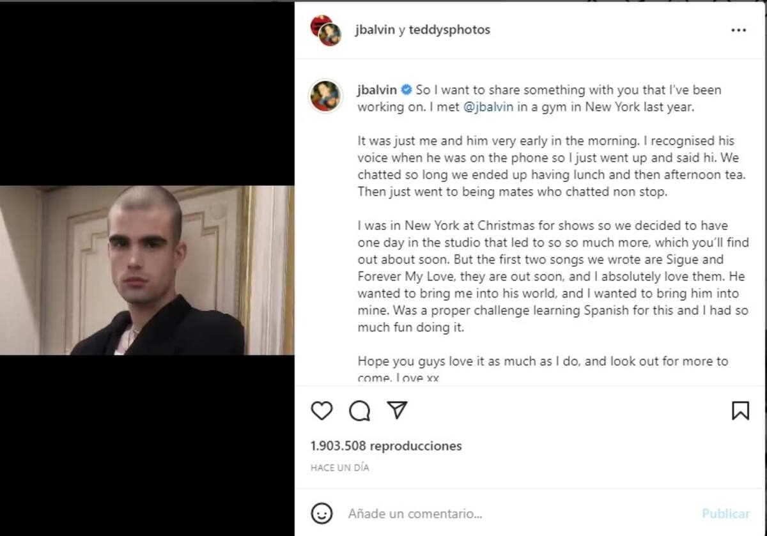The width and height of the screenshot is (767, 536).
Task: Share the post with the paper plane icon
Action: 398,410
